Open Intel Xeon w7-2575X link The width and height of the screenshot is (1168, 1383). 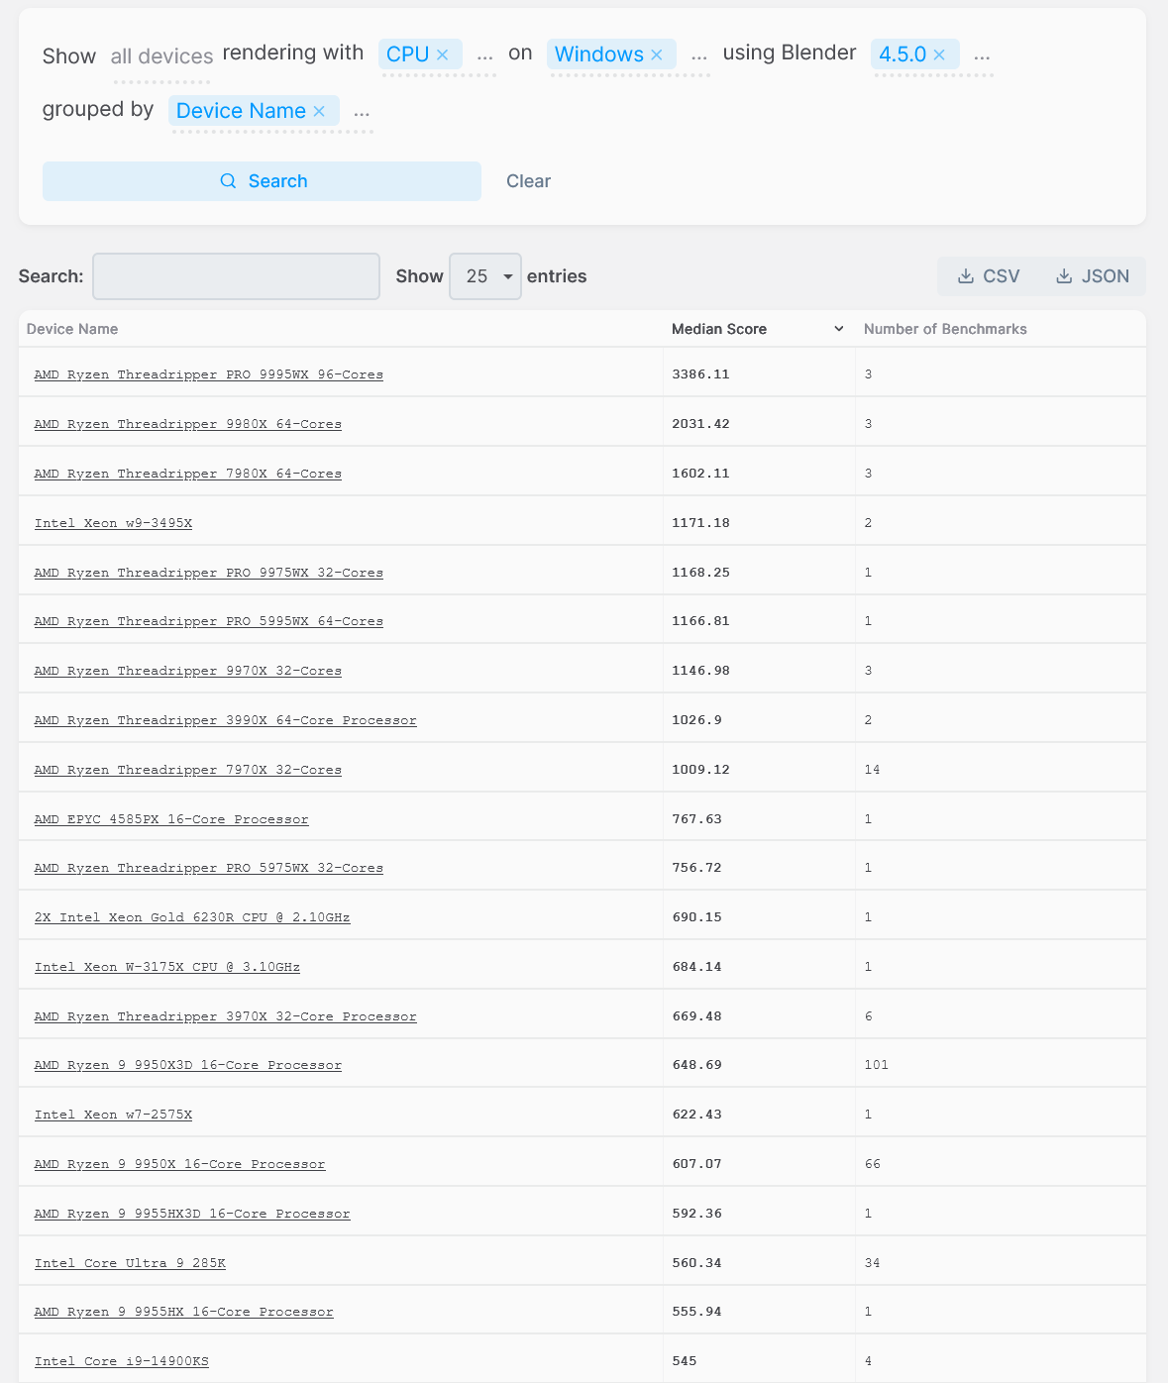tap(113, 1115)
